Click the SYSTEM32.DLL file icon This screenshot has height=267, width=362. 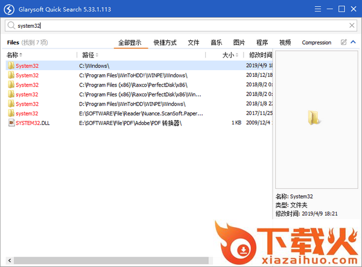(11, 123)
